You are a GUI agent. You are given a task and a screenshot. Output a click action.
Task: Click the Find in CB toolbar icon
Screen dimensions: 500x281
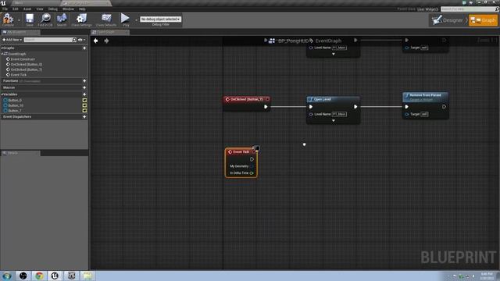coord(45,19)
